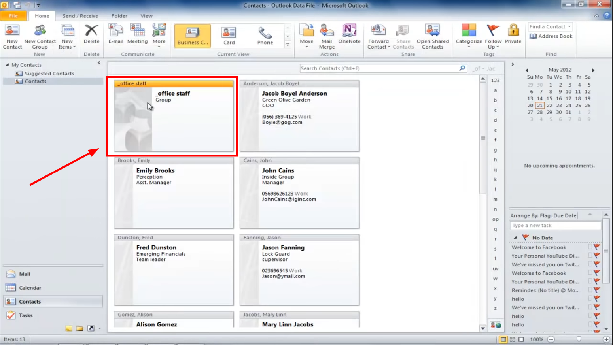Select the New Contact Group icon
This screenshot has width=613, height=345.
tap(40, 36)
